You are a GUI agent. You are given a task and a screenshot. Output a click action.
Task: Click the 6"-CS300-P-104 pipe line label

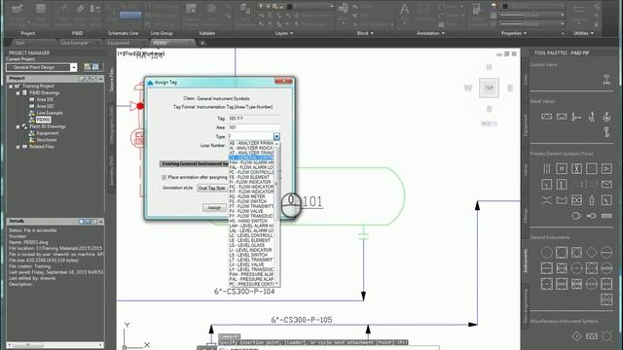[x=244, y=292]
